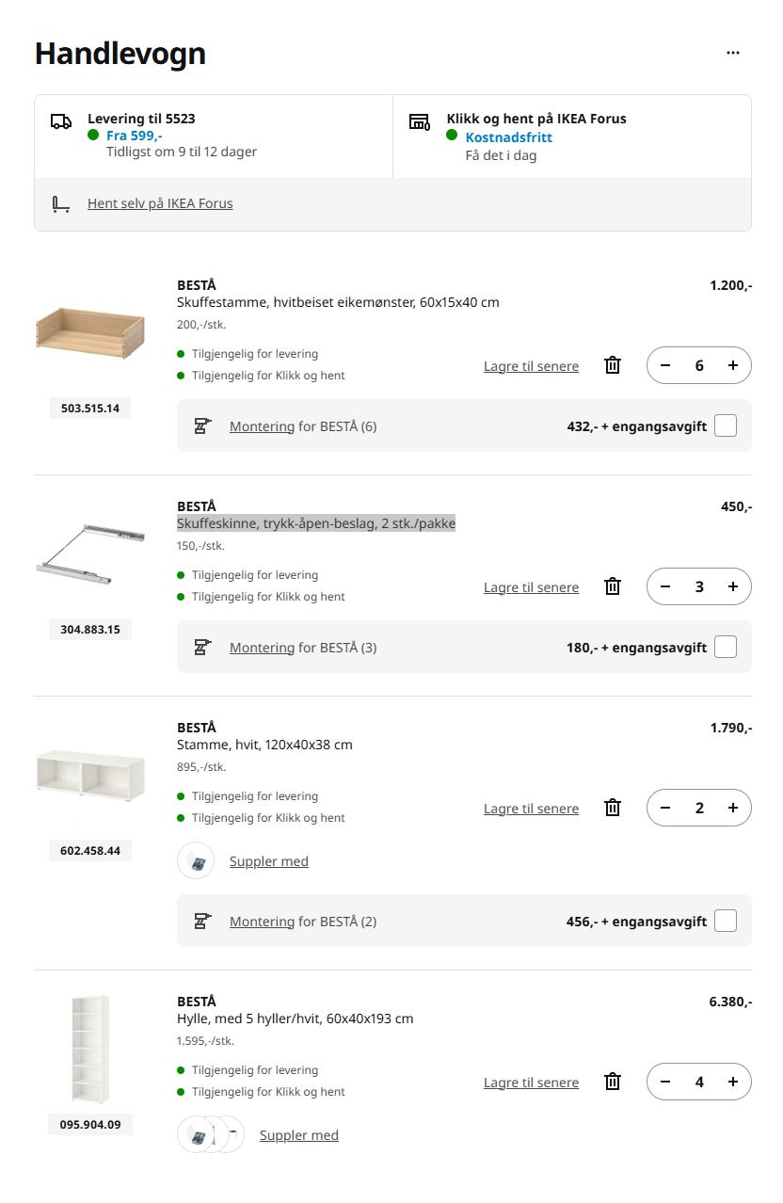Screen dimensions: 783x1203
Task: Check the 456,- Montering for BESTÅ (2) box
Action: (x=726, y=921)
